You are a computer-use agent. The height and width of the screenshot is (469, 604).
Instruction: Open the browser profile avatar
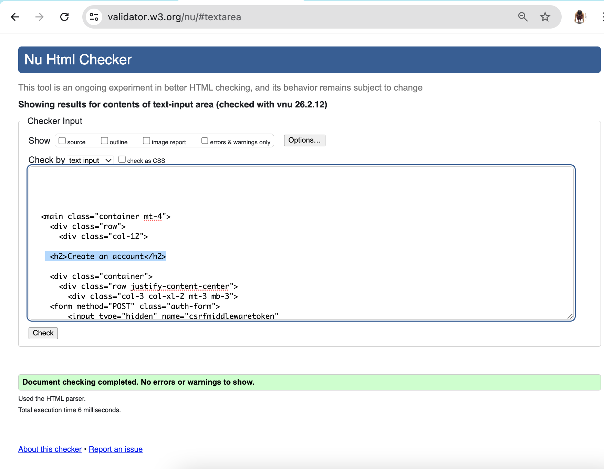coord(580,17)
